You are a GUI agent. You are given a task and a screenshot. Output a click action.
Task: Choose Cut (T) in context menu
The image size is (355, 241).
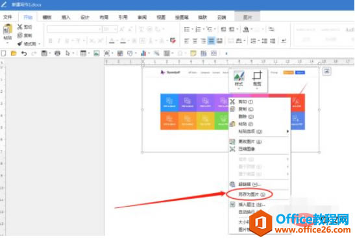click(x=246, y=102)
